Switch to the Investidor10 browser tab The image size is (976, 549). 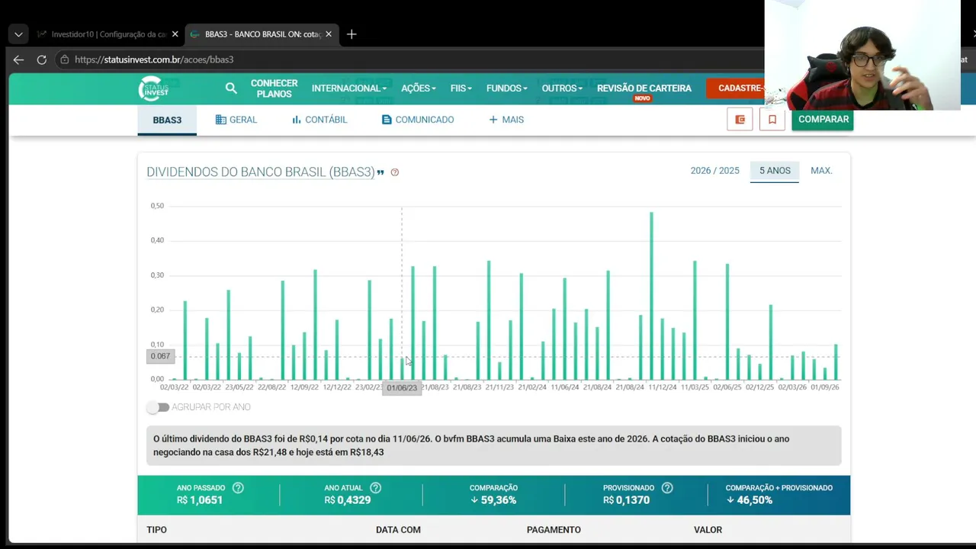tap(107, 34)
